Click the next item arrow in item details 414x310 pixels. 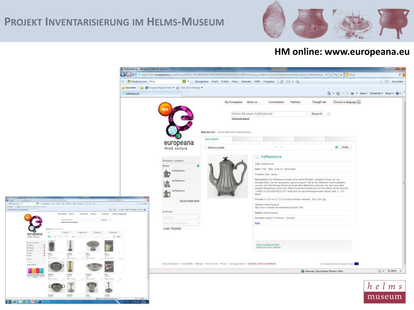[282, 147]
